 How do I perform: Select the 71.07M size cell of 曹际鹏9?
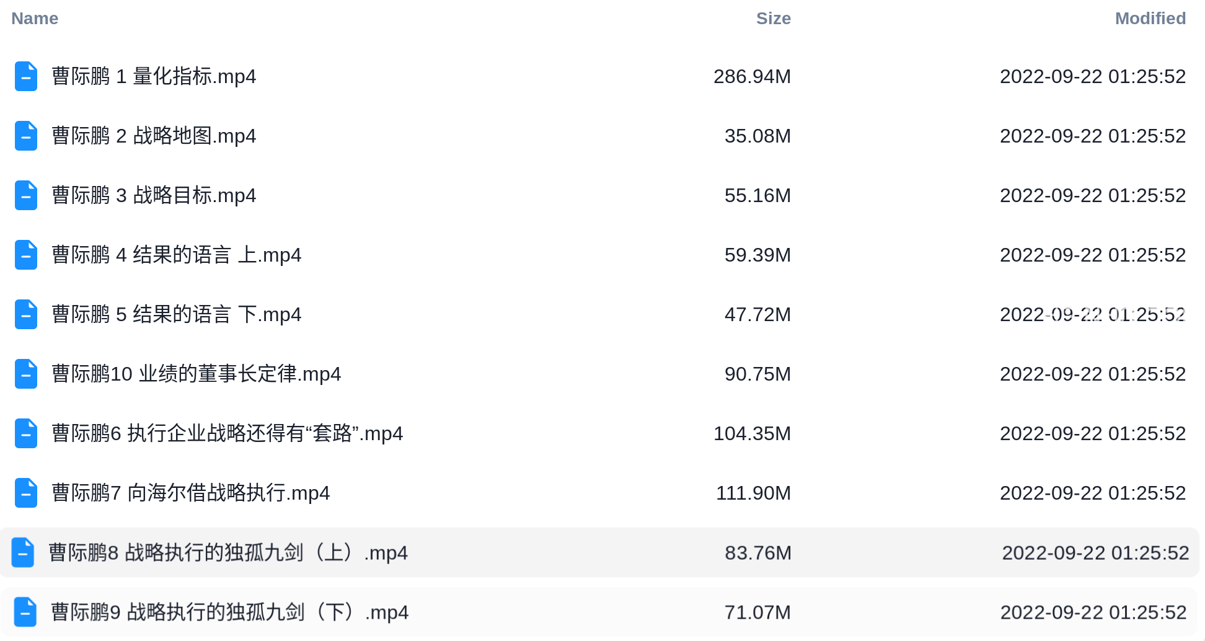[x=757, y=612]
